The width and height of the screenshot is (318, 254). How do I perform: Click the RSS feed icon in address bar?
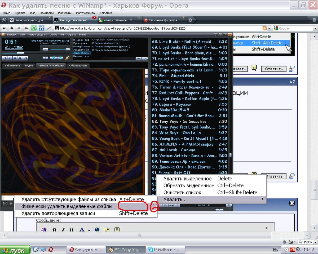click(264, 28)
